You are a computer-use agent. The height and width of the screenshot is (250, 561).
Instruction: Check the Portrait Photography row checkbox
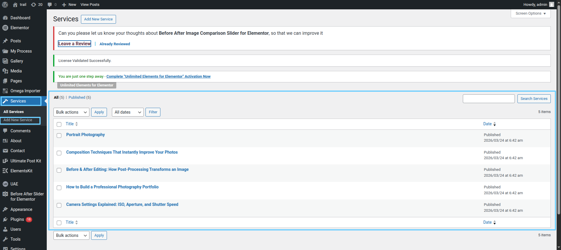click(59, 136)
